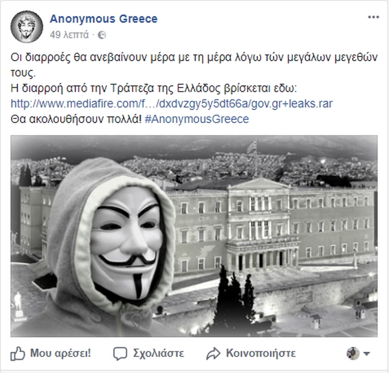Open the post timestamp 49 λεπτά
The height and width of the screenshot is (373, 389).
69,35
